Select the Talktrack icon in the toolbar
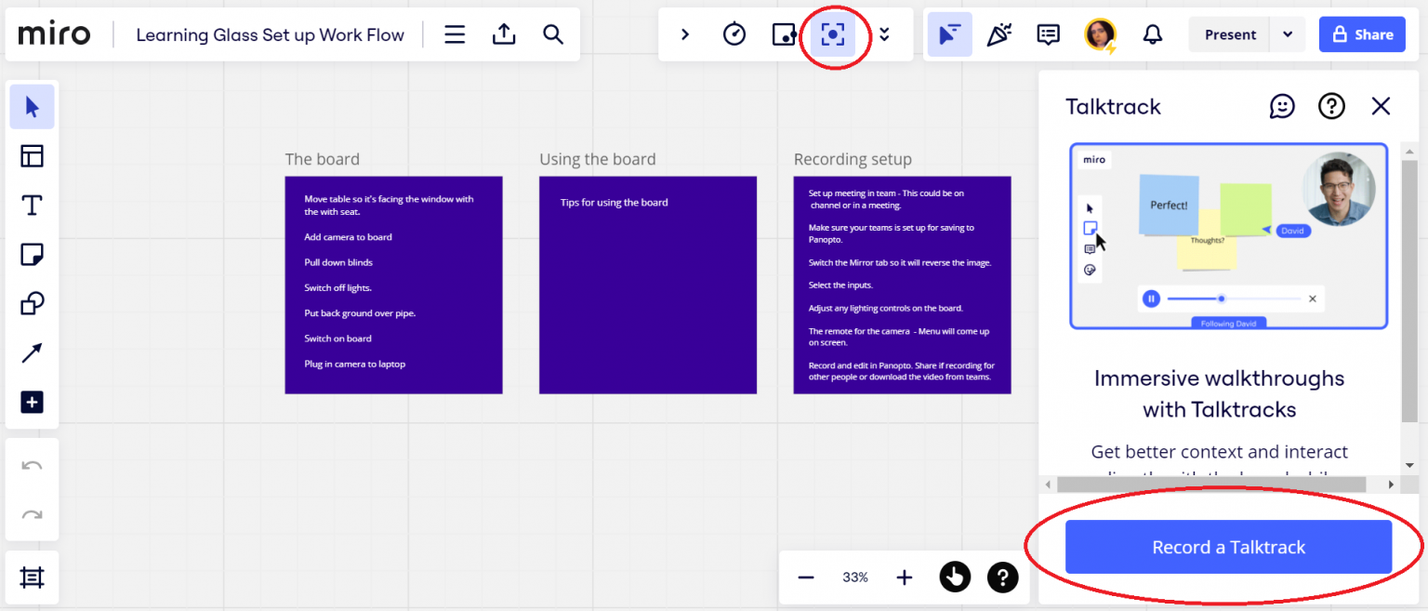1428x611 pixels. coord(832,34)
